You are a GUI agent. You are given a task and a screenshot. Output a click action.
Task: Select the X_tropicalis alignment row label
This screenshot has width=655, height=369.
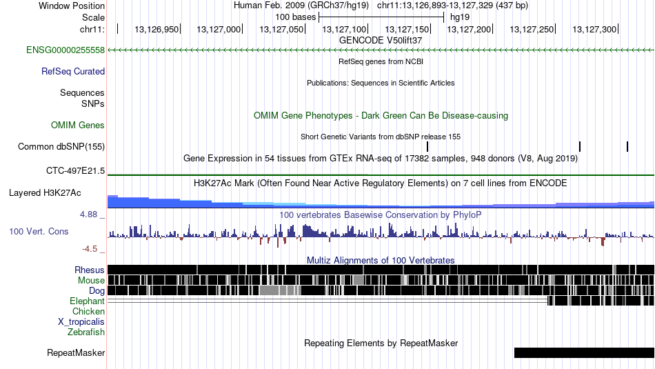(81, 322)
